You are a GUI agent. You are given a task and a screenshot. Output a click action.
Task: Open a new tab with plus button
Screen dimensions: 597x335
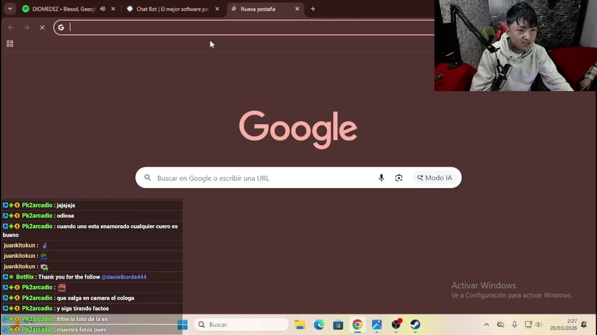click(313, 9)
